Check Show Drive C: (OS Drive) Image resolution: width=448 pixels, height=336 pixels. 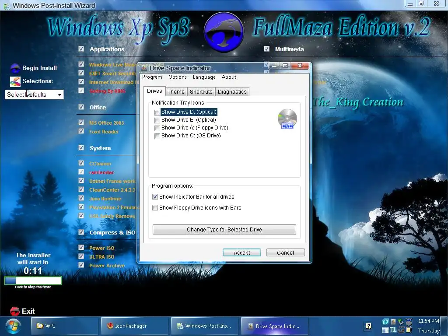click(157, 136)
